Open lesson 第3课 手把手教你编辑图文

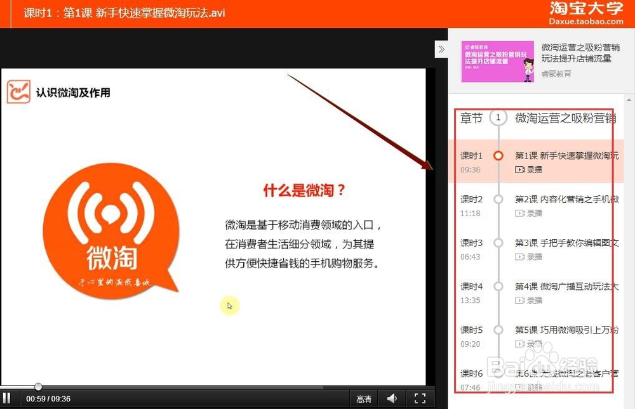pos(565,242)
